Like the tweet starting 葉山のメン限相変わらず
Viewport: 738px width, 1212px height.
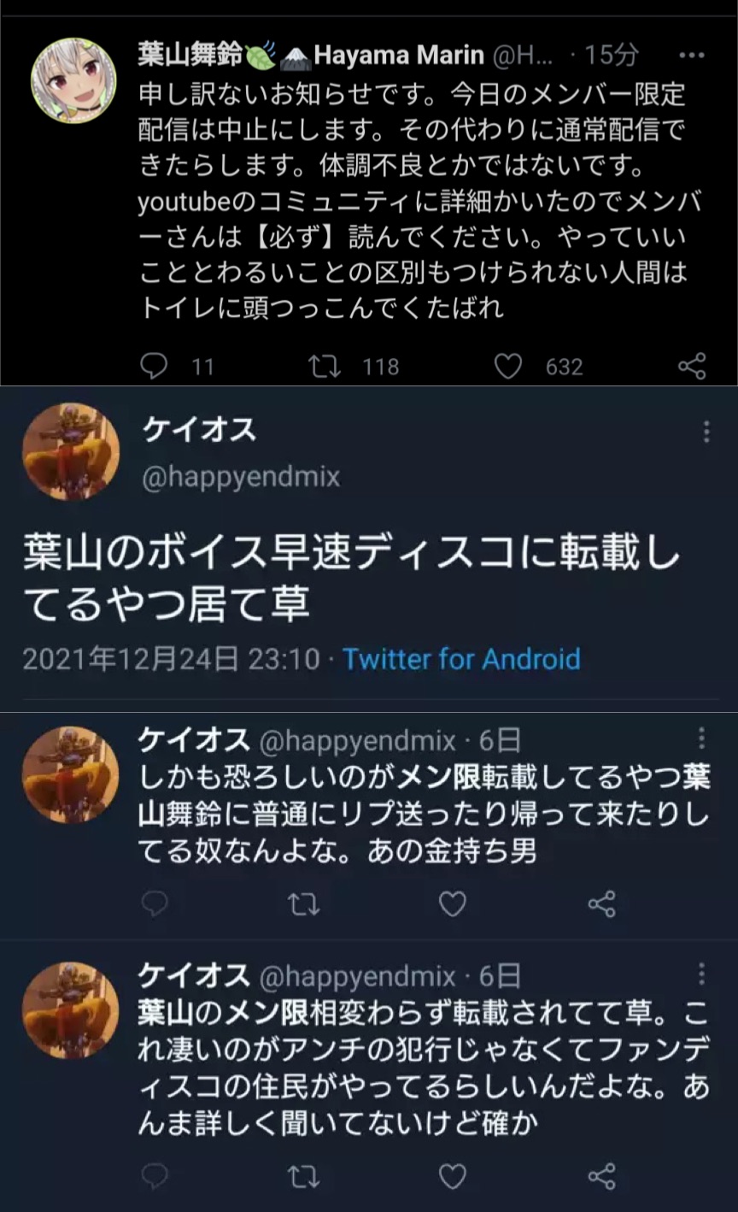[x=452, y=1177]
